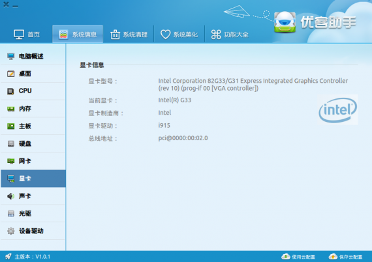Viewport: 372px width, 262px height.
Task: Select the 桌面 desktop sidebar icon
Action: 10,74
